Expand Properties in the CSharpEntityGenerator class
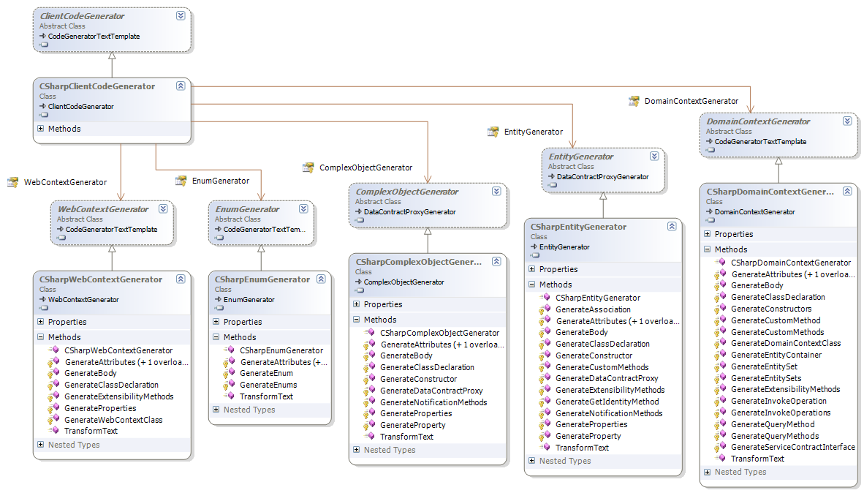This screenshot has width=864, height=493. [531, 269]
